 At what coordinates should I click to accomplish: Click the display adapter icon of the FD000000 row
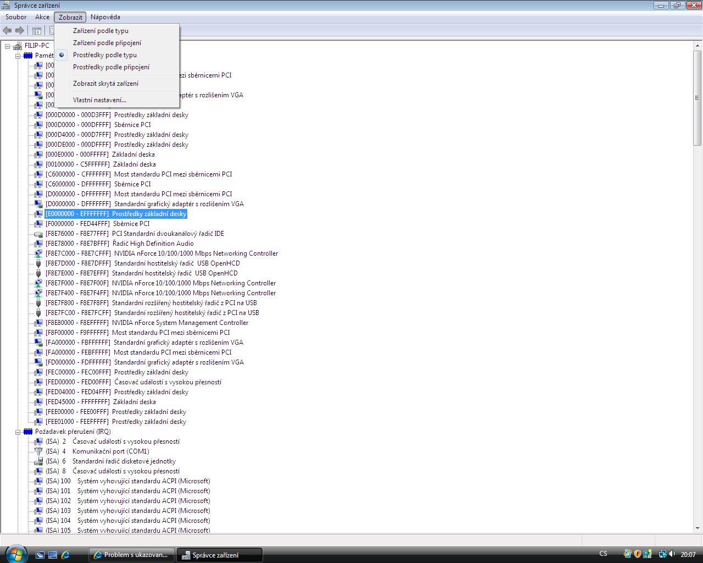pos(38,362)
